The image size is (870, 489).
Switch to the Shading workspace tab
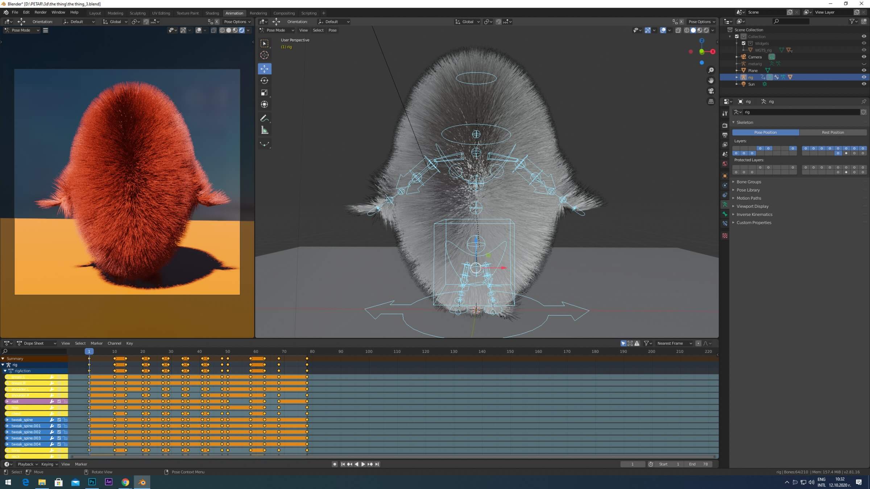coord(212,13)
